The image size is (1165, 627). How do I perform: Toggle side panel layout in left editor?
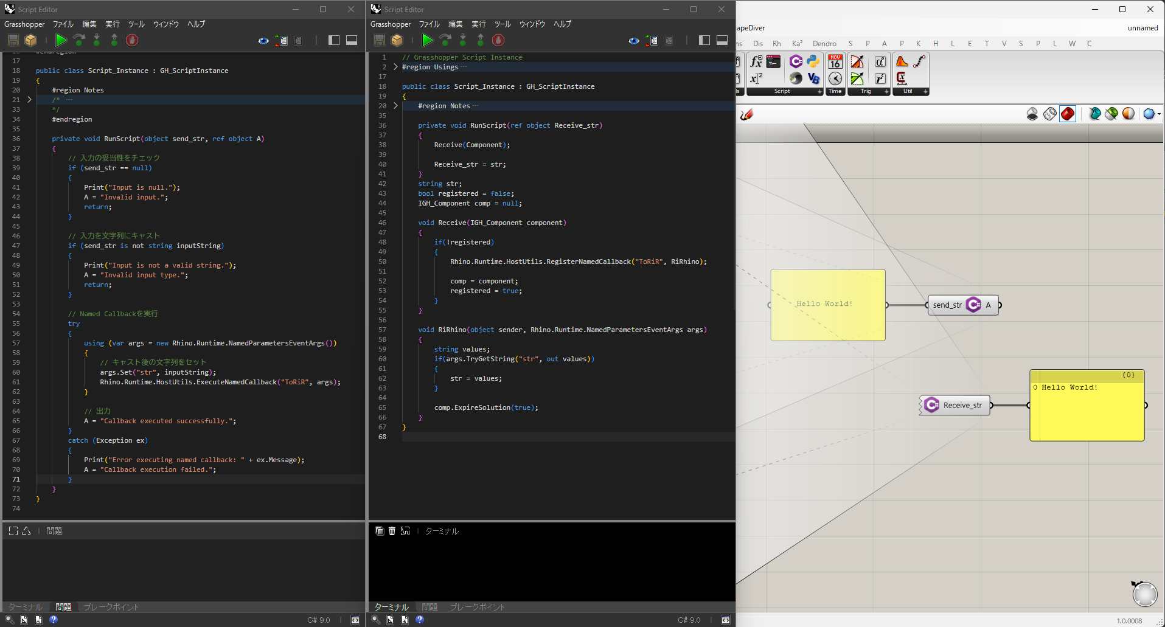point(333,40)
